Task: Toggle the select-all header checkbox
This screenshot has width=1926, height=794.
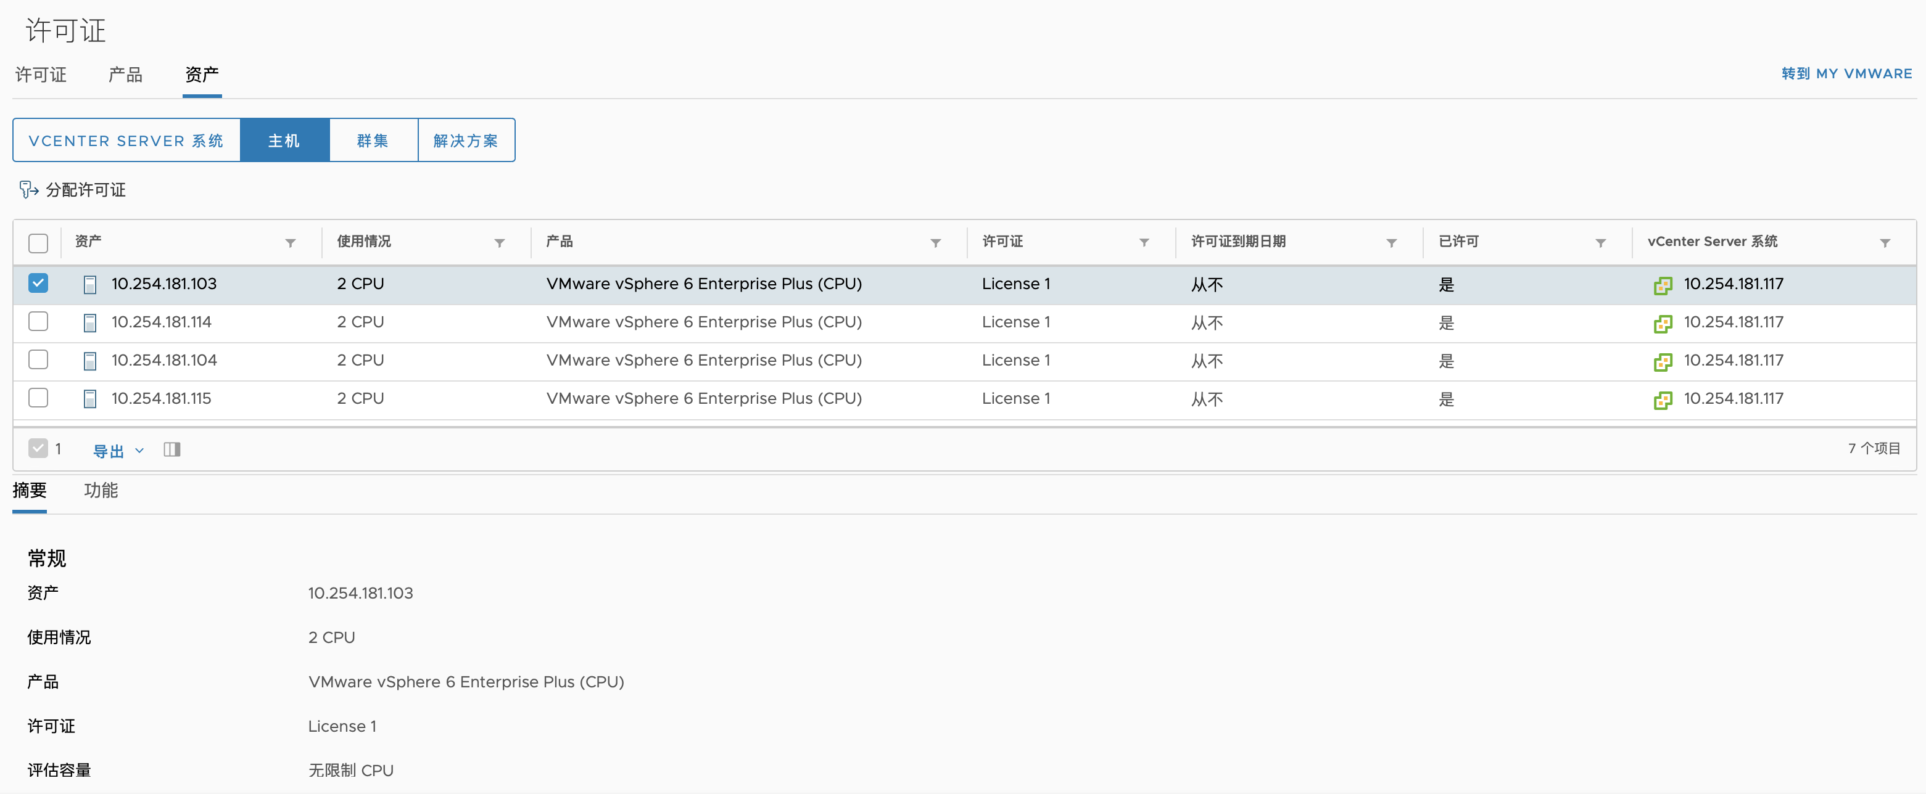Action: point(38,243)
